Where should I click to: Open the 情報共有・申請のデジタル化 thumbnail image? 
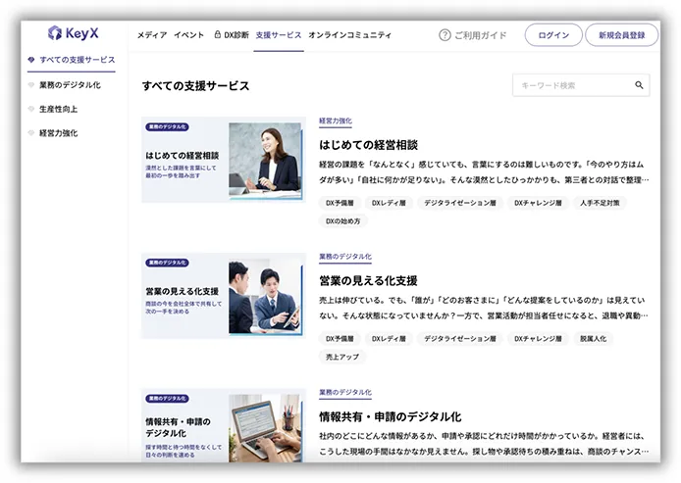point(223,425)
